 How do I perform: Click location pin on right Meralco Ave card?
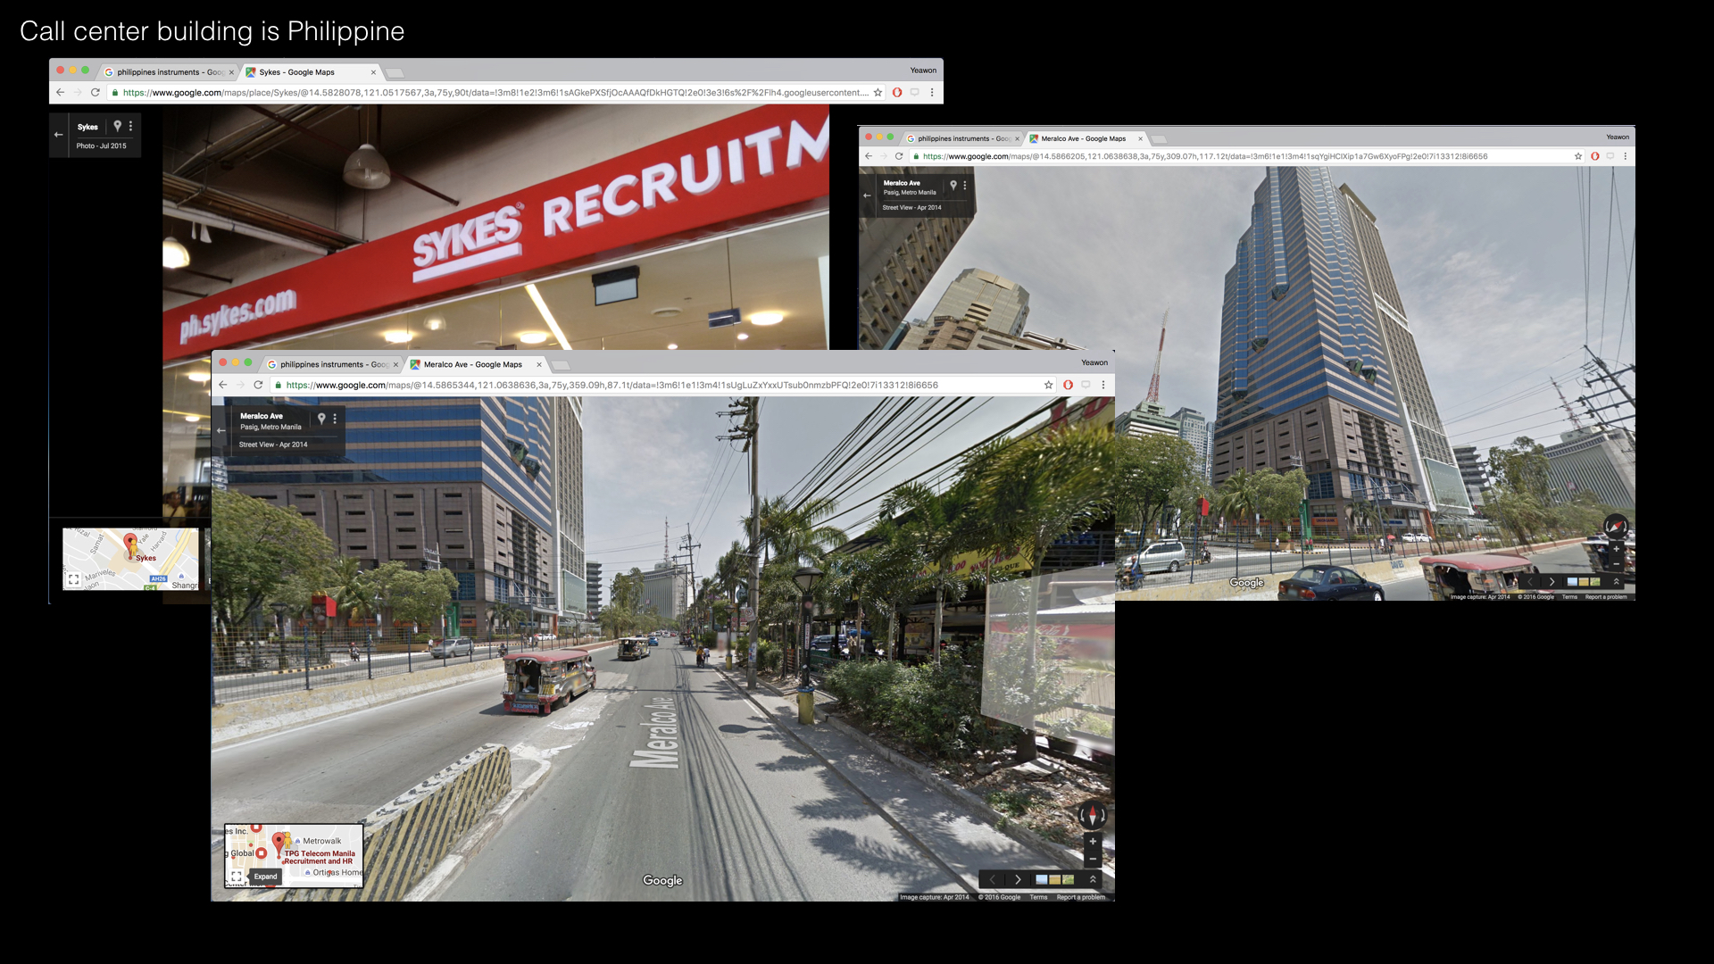pos(953,185)
